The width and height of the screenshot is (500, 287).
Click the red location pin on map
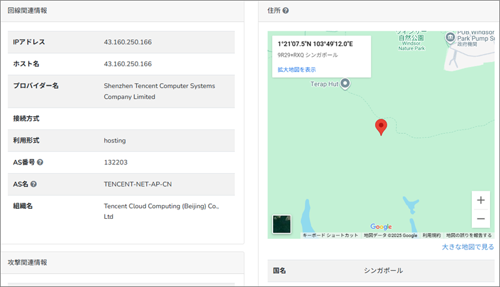pos(381,127)
